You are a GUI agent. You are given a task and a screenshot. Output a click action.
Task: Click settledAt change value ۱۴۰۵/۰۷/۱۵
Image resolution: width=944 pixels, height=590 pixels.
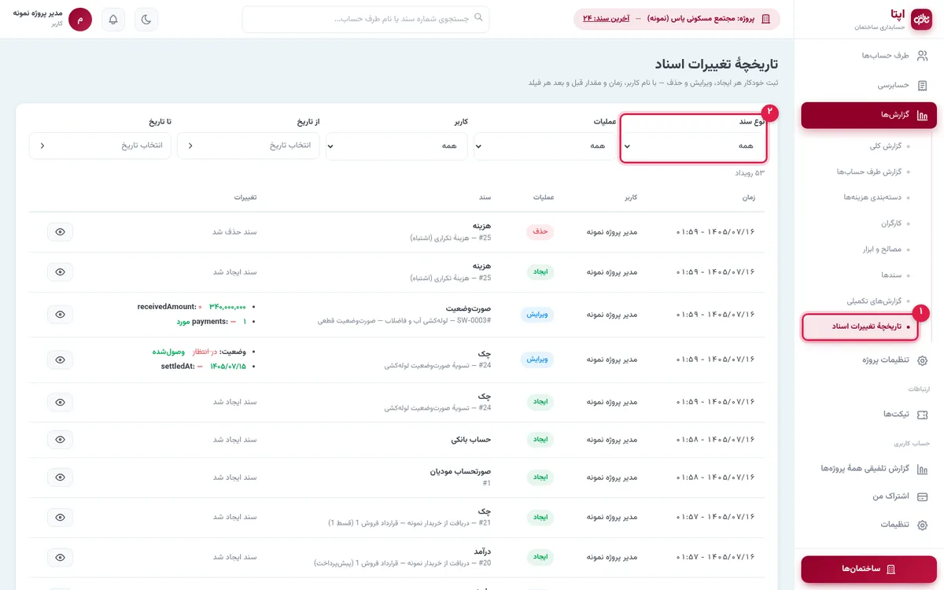[x=228, y=367]
